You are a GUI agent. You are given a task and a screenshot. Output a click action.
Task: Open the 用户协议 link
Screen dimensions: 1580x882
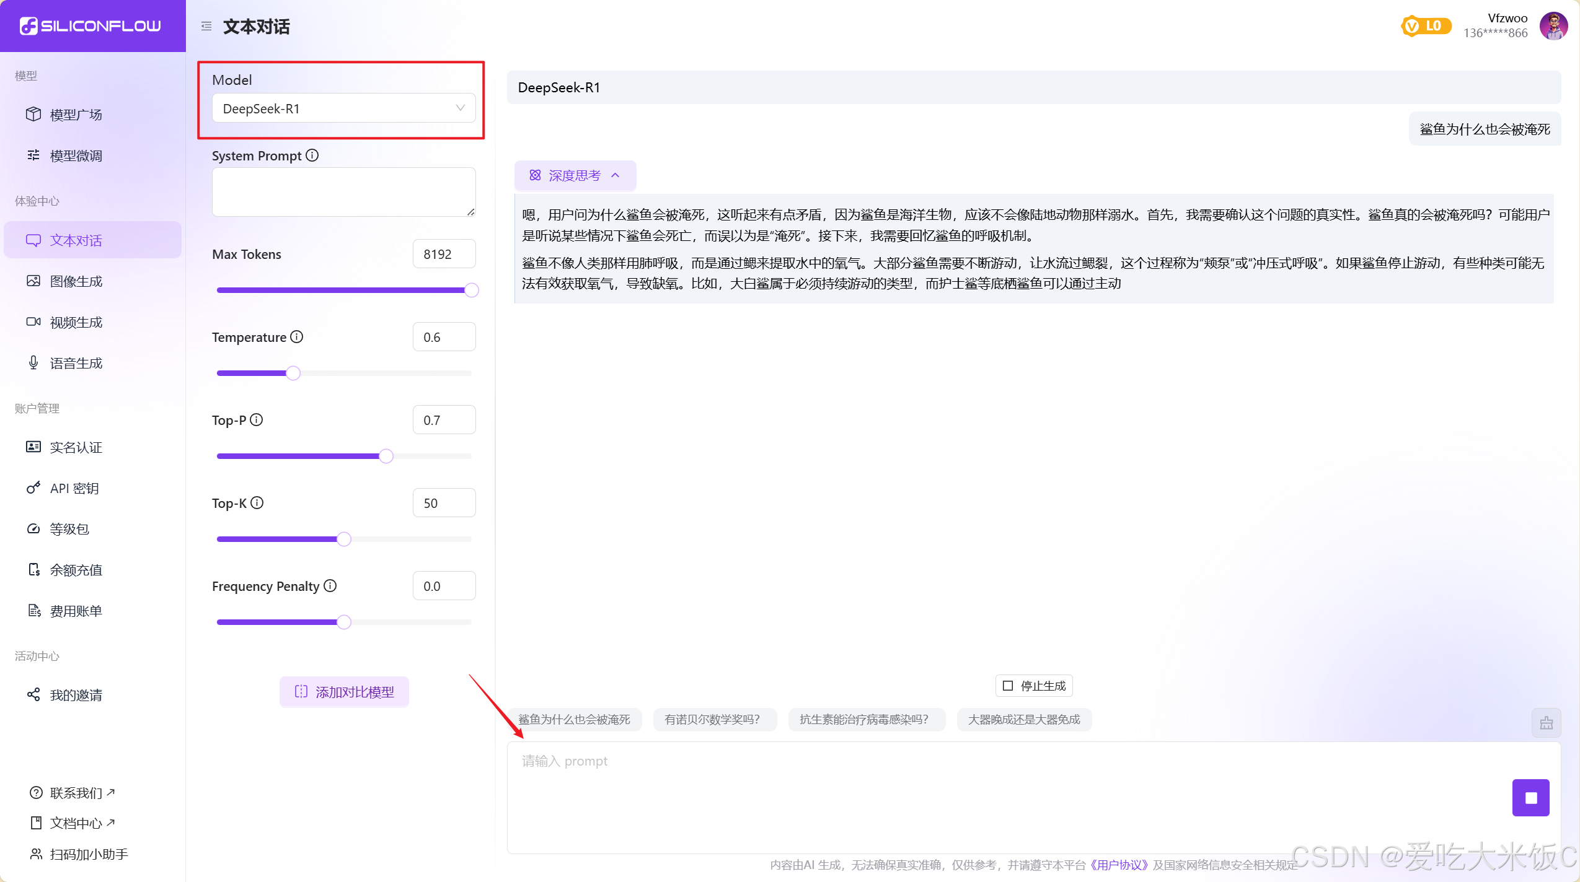pyautogui.click(x=1119, y=865)
